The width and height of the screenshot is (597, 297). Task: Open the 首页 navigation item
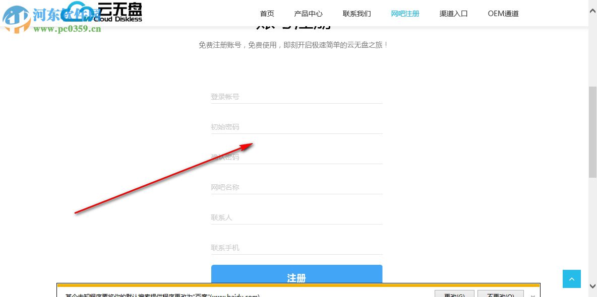(x=267, y=14)
